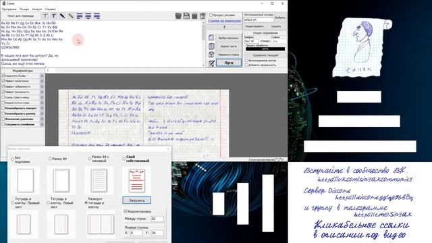This screenshot has height=243, width=432.
Task: Align text to the right
Action: (97, 16)
